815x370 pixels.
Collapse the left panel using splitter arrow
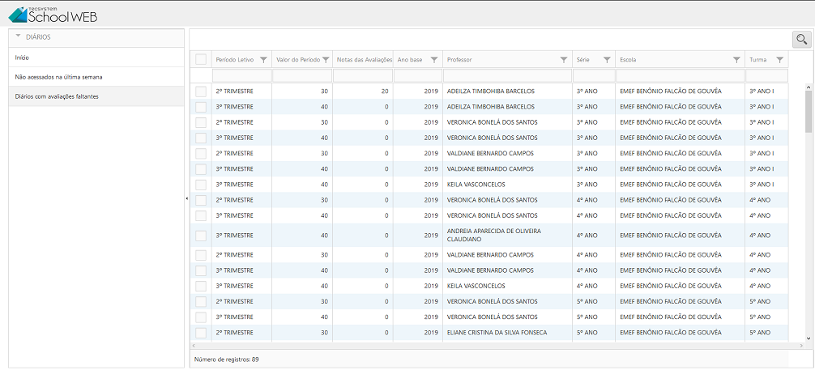tap(187, 198)
